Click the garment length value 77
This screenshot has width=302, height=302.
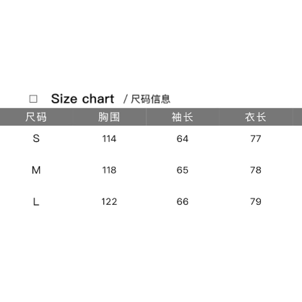(256, 139)
